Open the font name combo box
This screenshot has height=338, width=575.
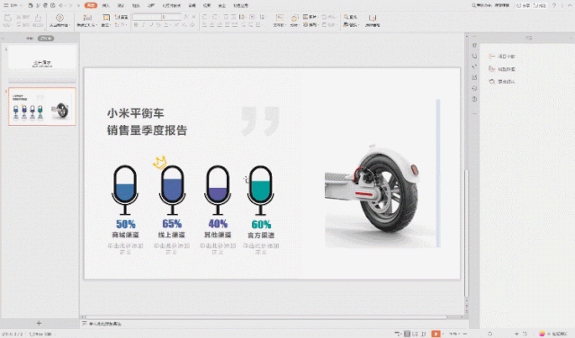(x=147, y=17)
